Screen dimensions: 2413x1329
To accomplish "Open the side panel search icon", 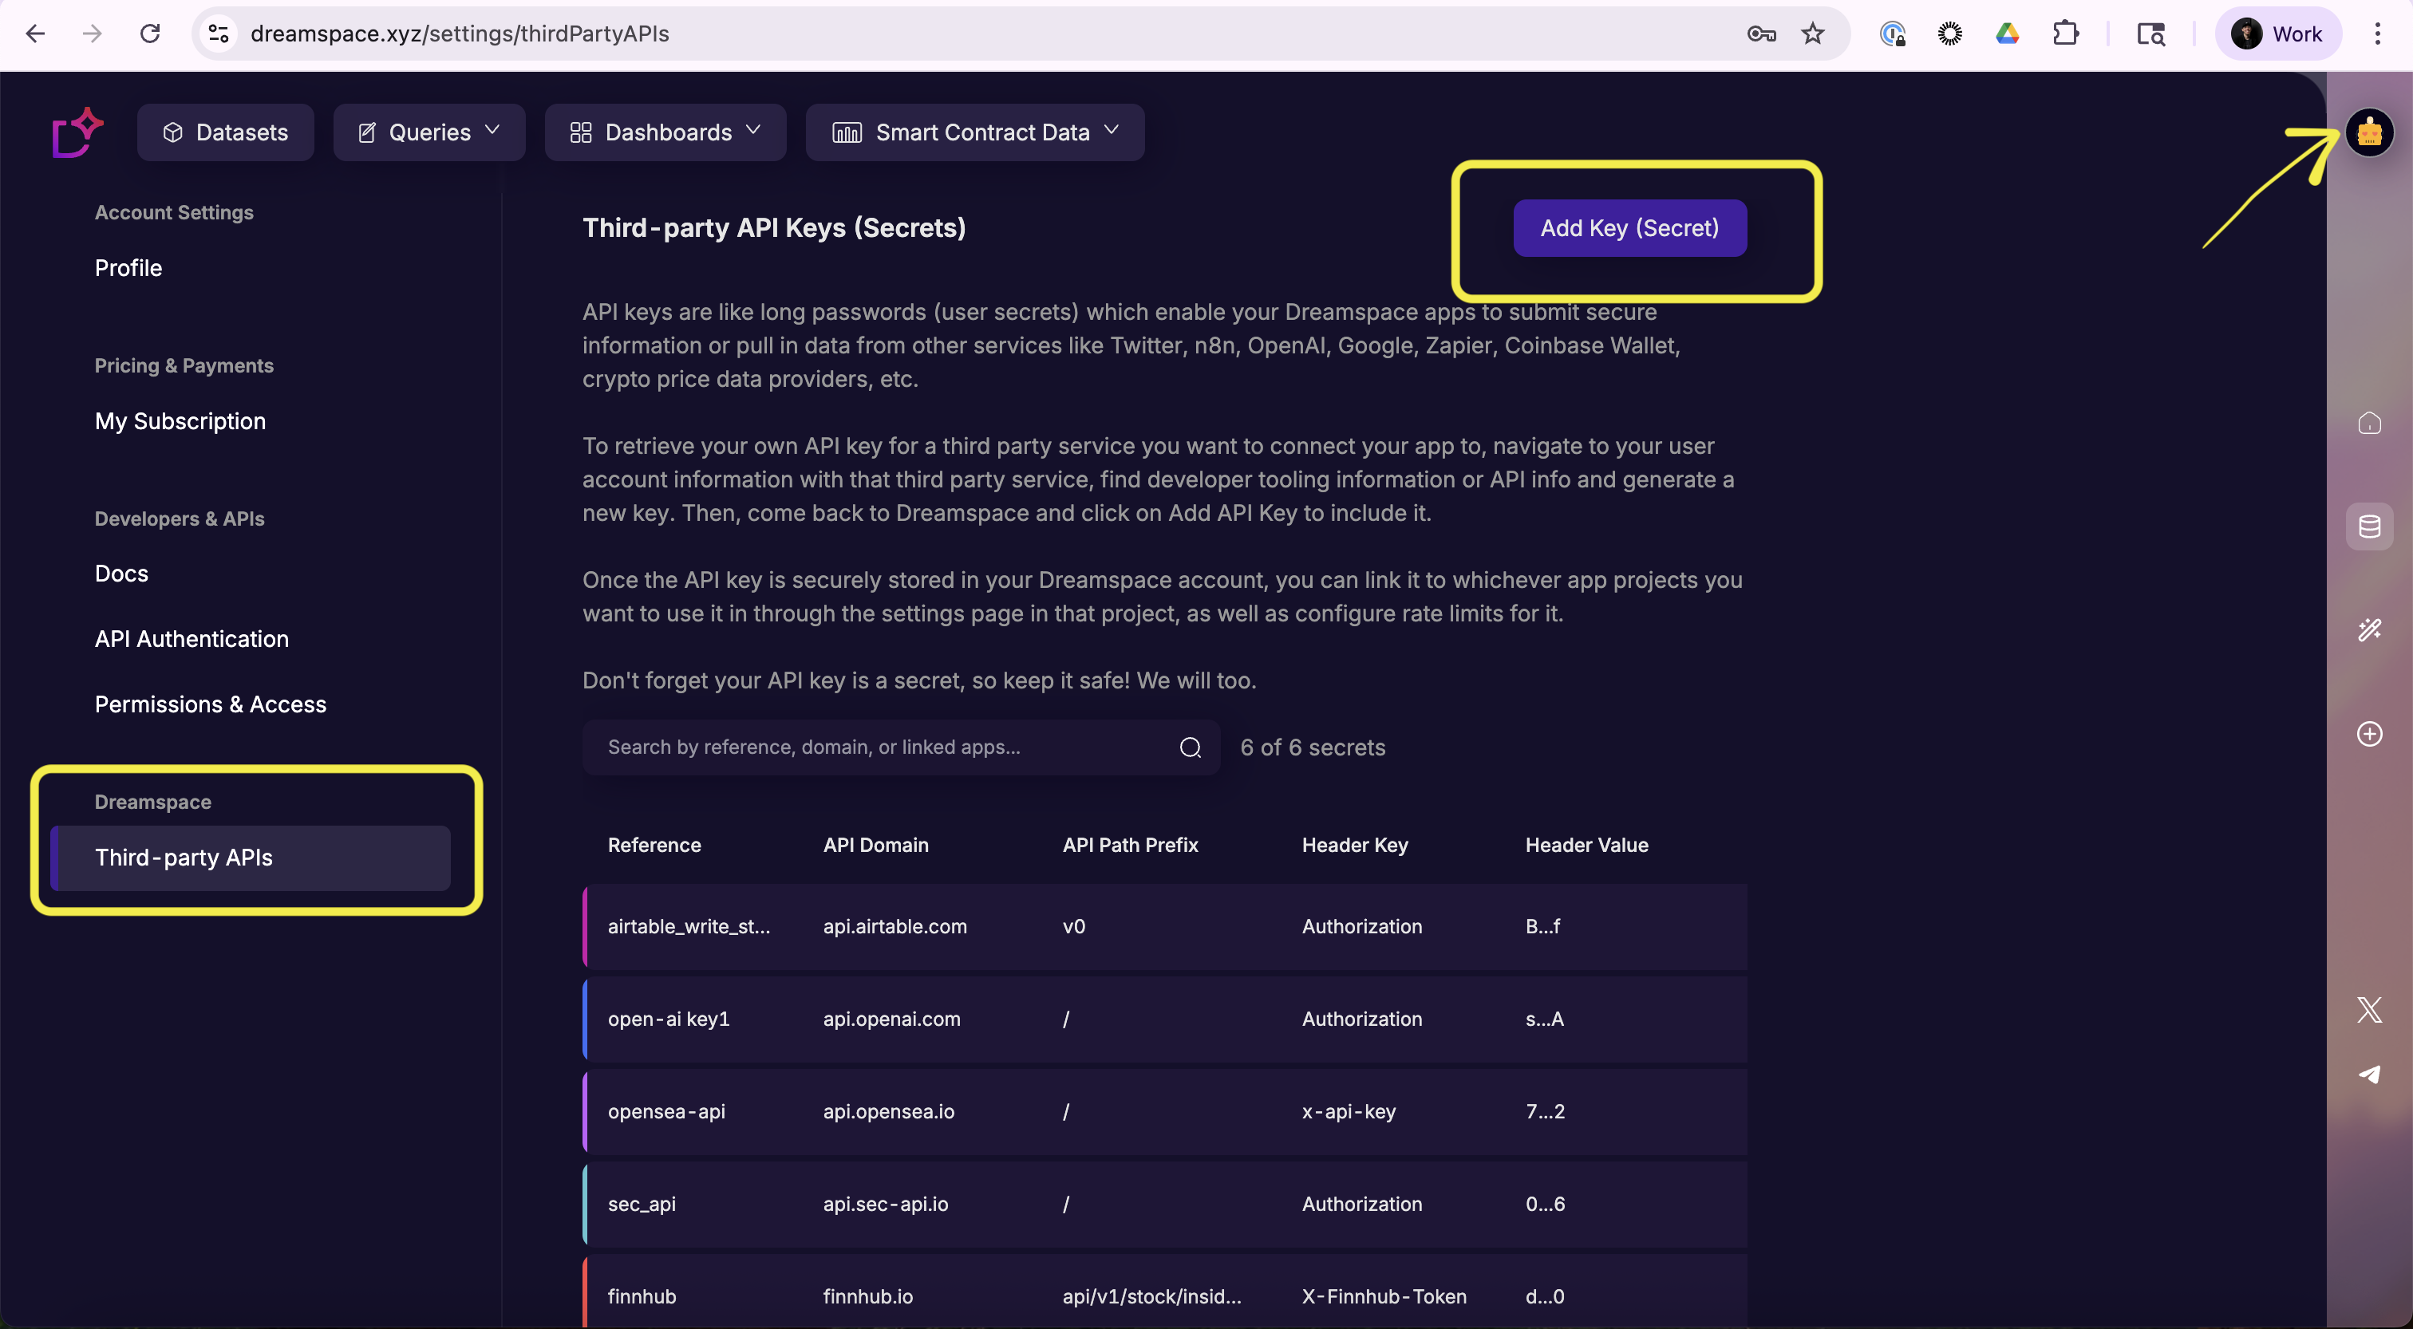I will pos(2150,34).
